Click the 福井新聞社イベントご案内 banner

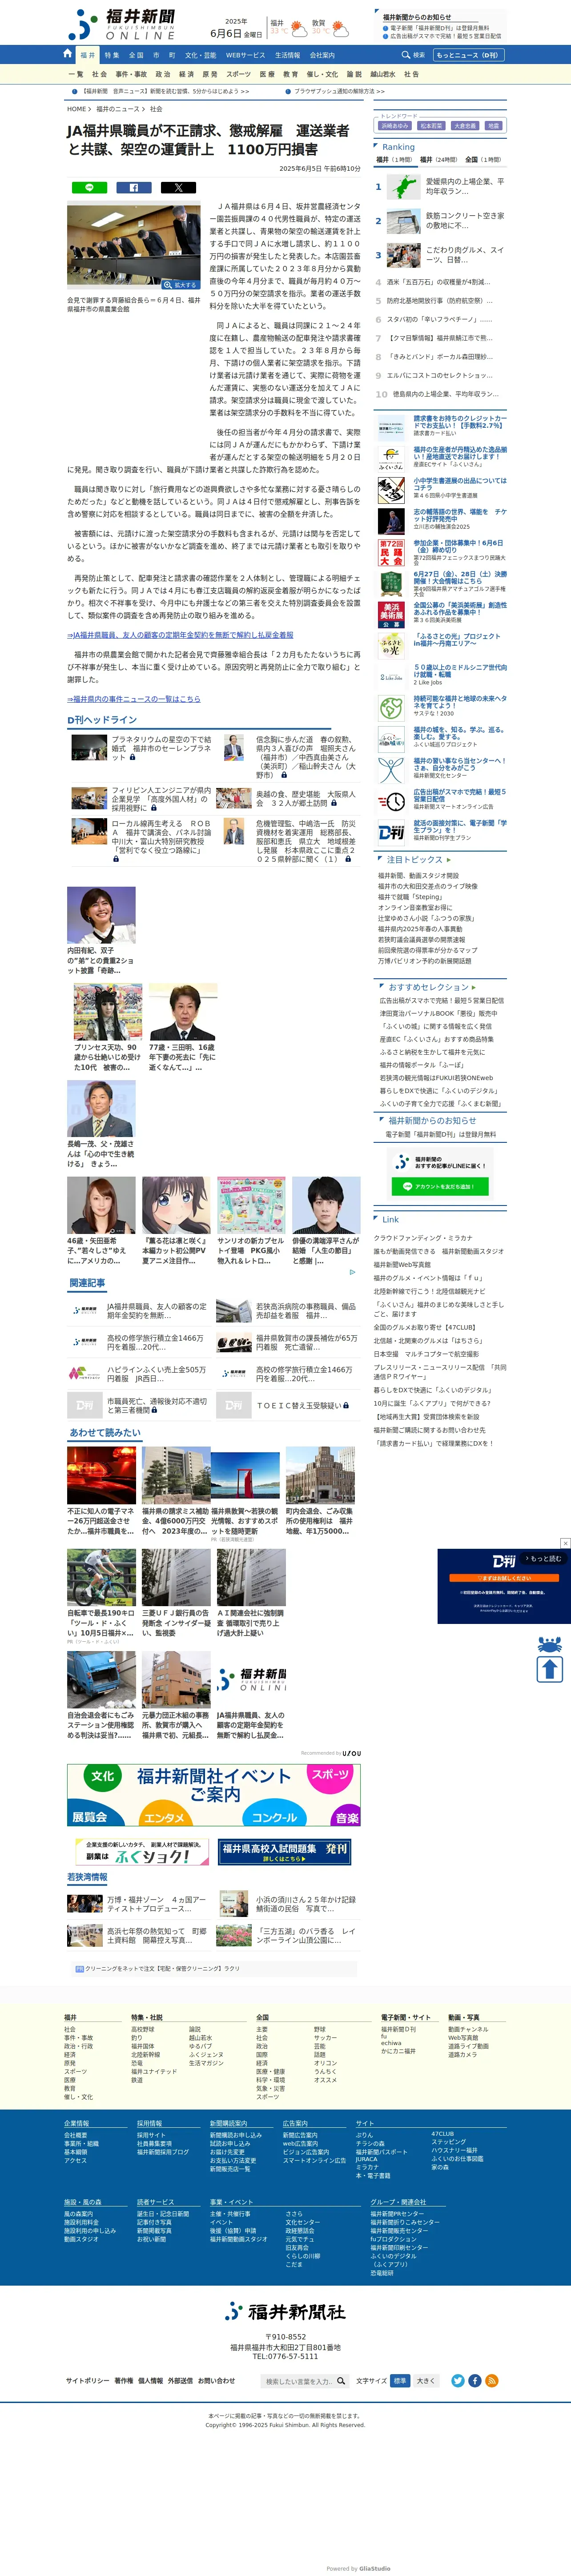tap(214, 1795)
